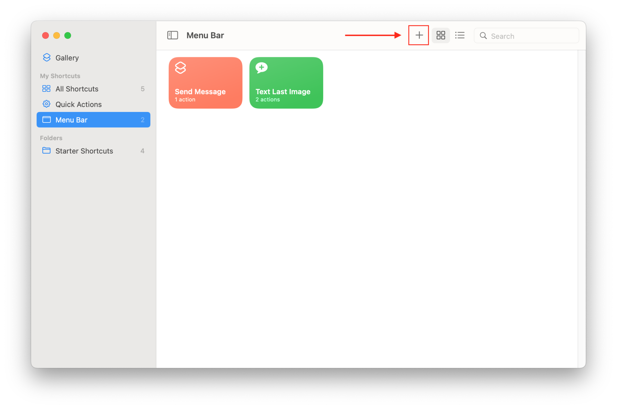Viewport: 617px width, 409px height.
Task: Switch to grid view layout
Action: click(x=440, y=35)
